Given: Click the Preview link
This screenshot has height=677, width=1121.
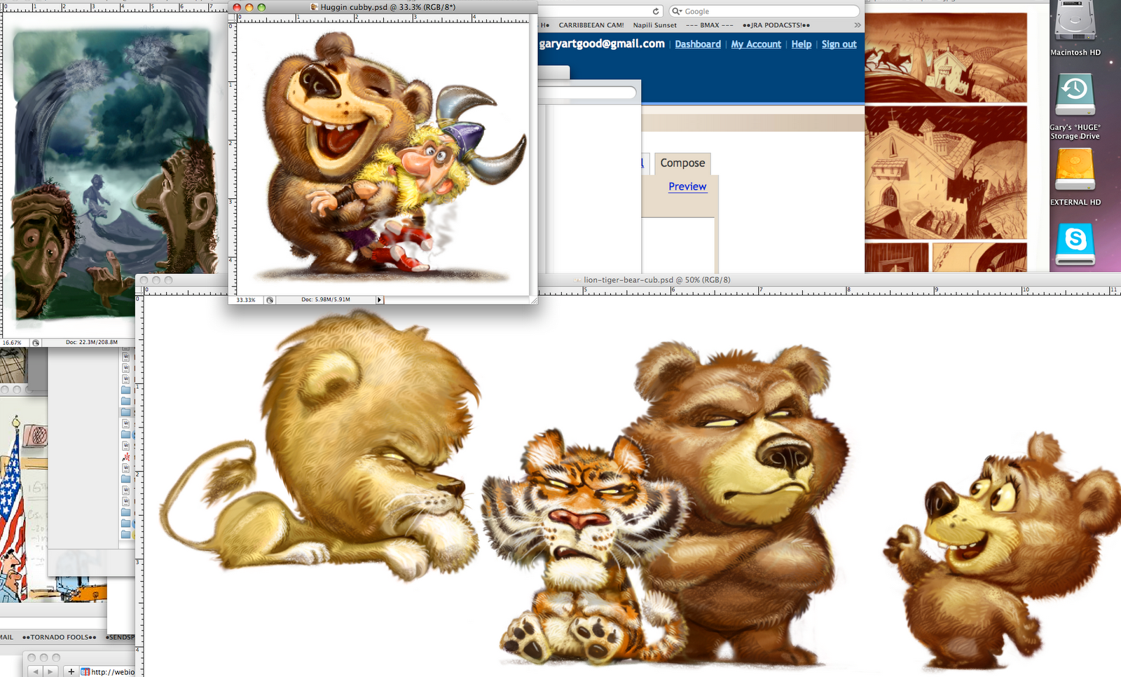Looking at the screenshot, I should 687,186.
